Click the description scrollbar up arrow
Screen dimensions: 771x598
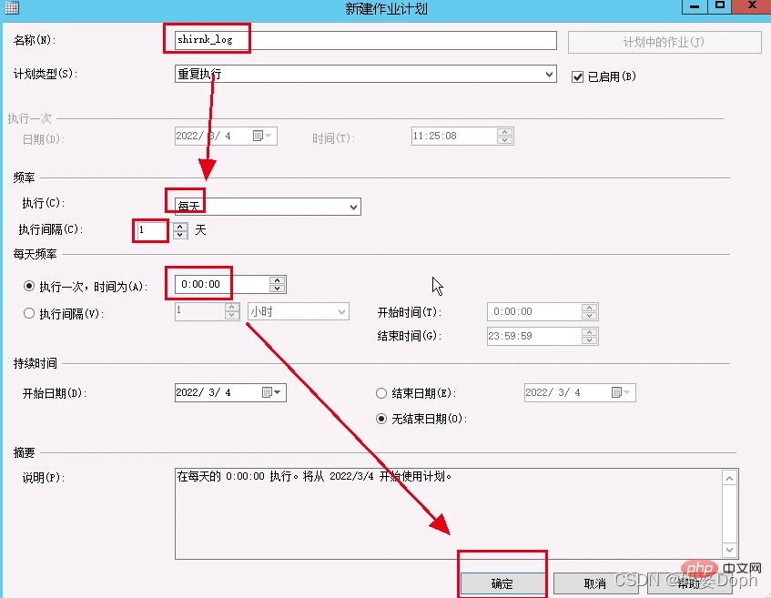(x=730, y=478)
